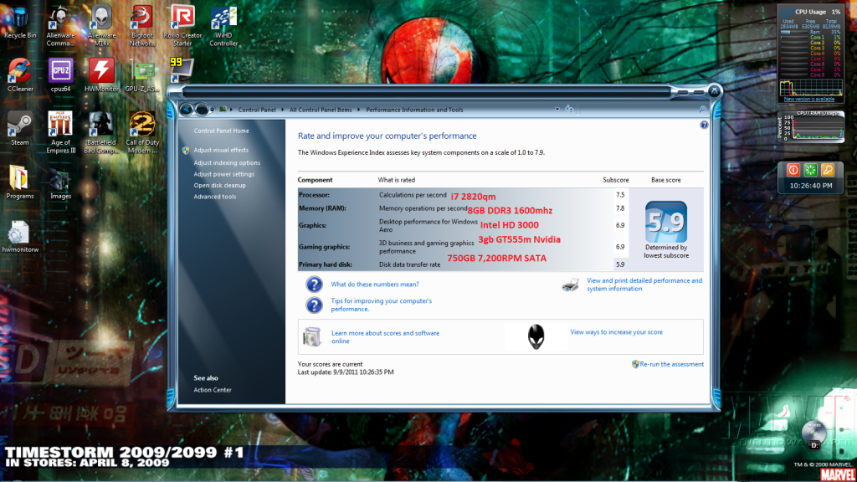Click the 5.9 base score badge
The height and width of the screenshot is (482, 857).
point(665,222)
